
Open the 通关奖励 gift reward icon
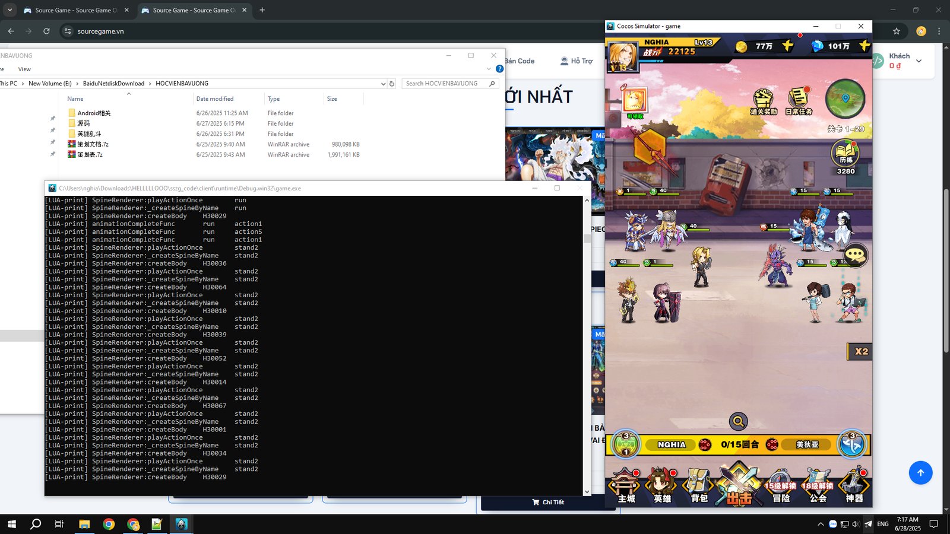[764, 101]
